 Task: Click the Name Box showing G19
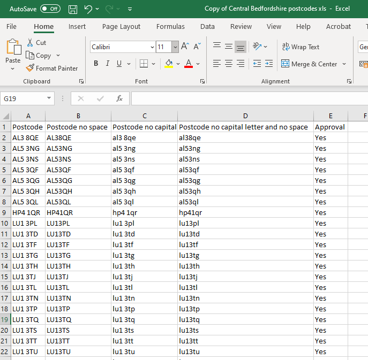click(x=24, y=98)
